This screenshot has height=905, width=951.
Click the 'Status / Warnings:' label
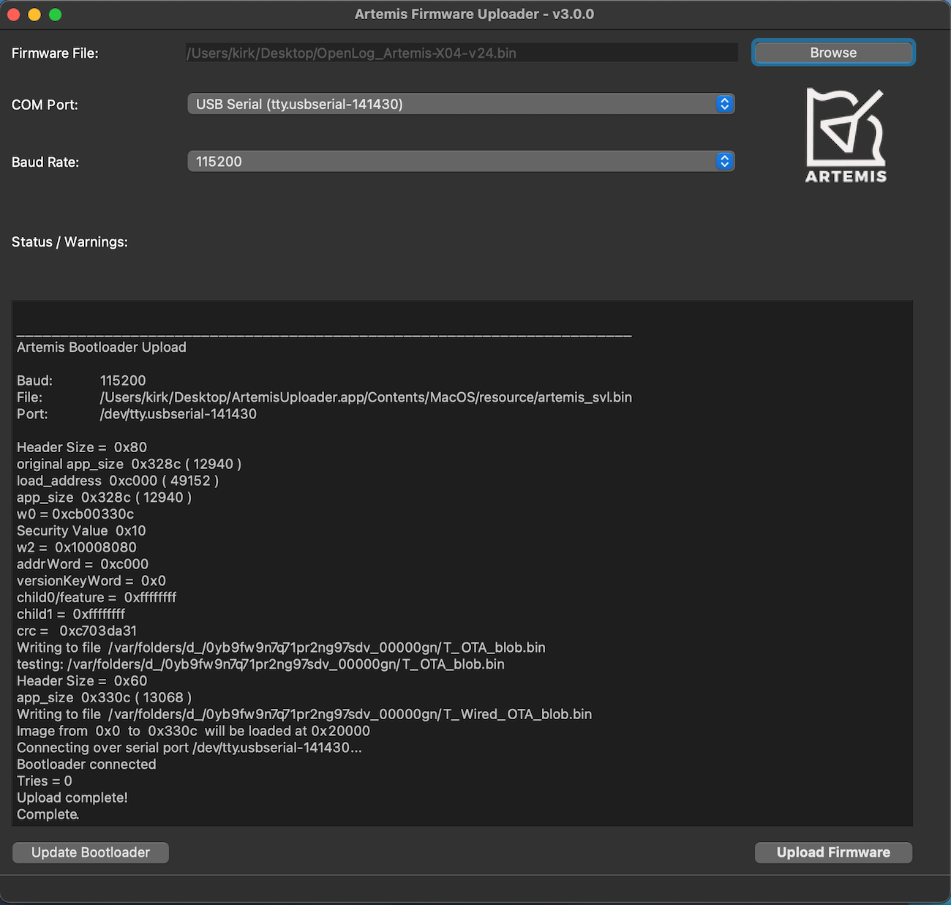coord(69,242)
